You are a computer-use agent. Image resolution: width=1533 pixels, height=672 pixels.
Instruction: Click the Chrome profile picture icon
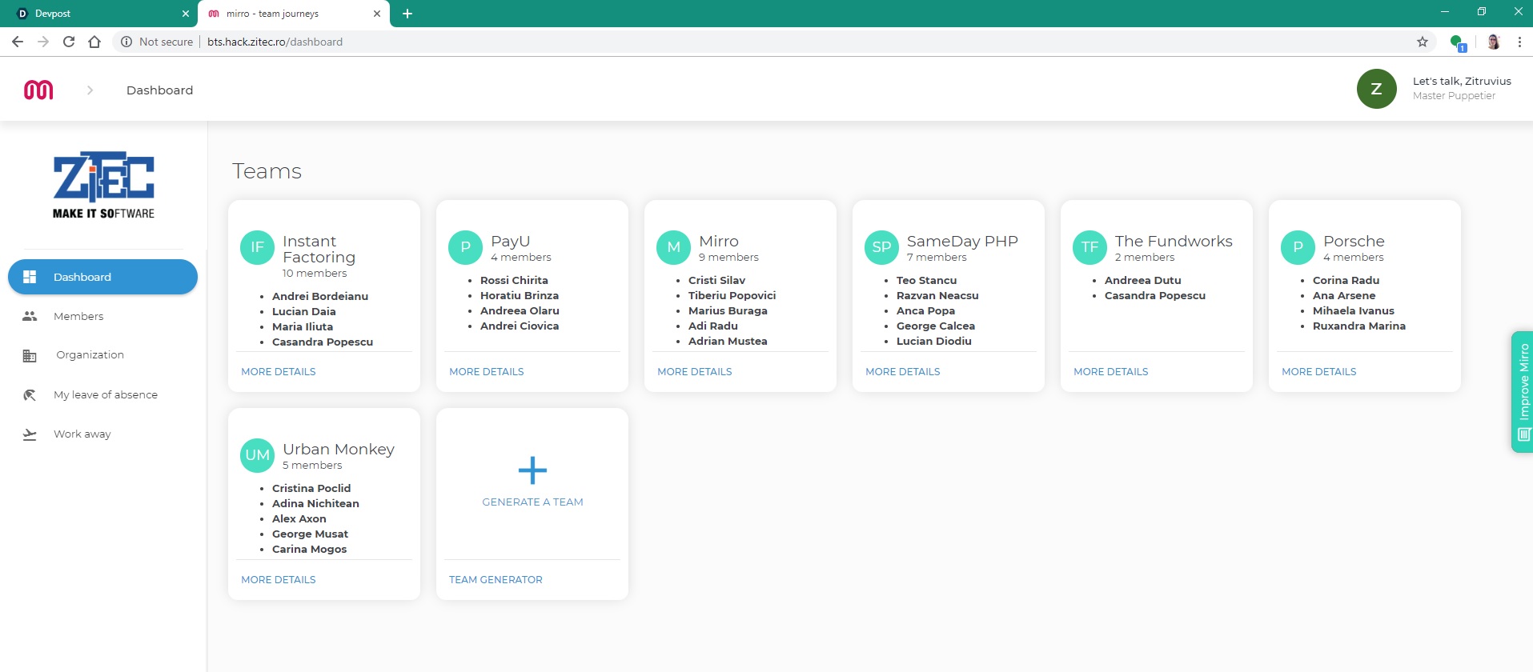[x=1494, y=42]
